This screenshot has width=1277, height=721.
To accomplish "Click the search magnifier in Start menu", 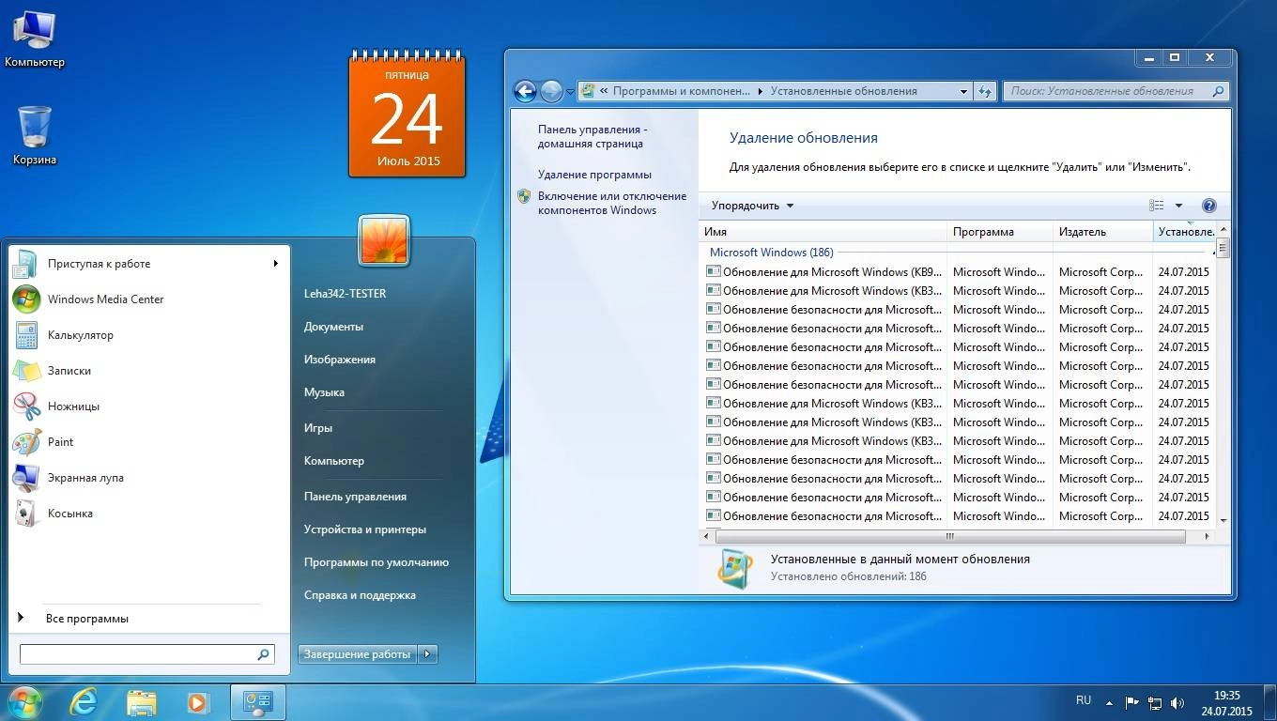I will click(x=263, y=654).
